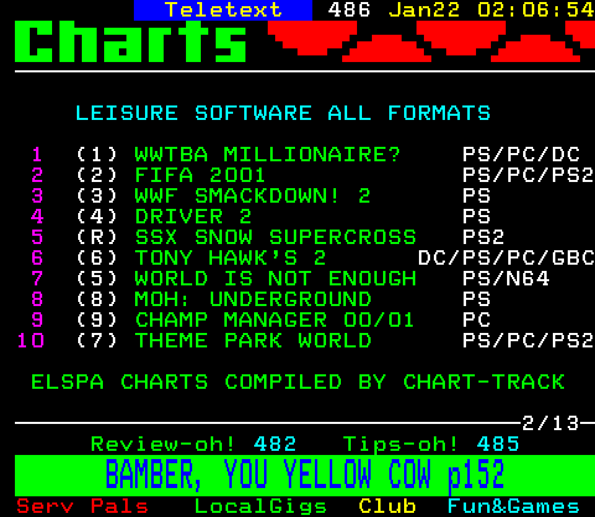Click previous position (7) for Theme Park World

(x=97, y=340)
